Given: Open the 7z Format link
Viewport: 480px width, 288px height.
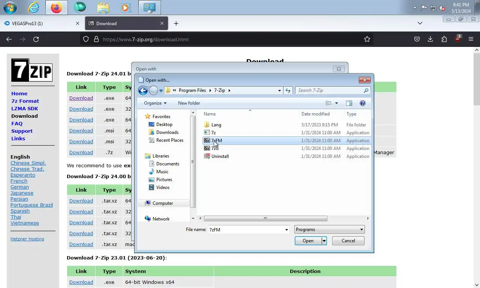Looking at the screenshot, I should pyautogui.click(x=25, y=101).
